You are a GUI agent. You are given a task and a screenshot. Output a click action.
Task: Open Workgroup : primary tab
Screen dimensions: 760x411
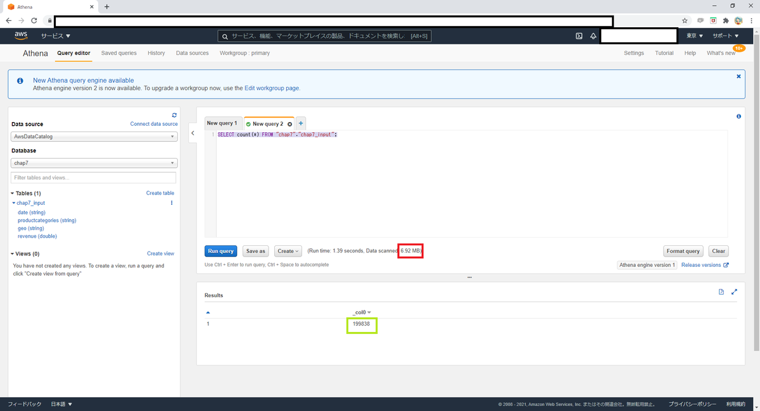pyautogui.click(x=244, y=53)
